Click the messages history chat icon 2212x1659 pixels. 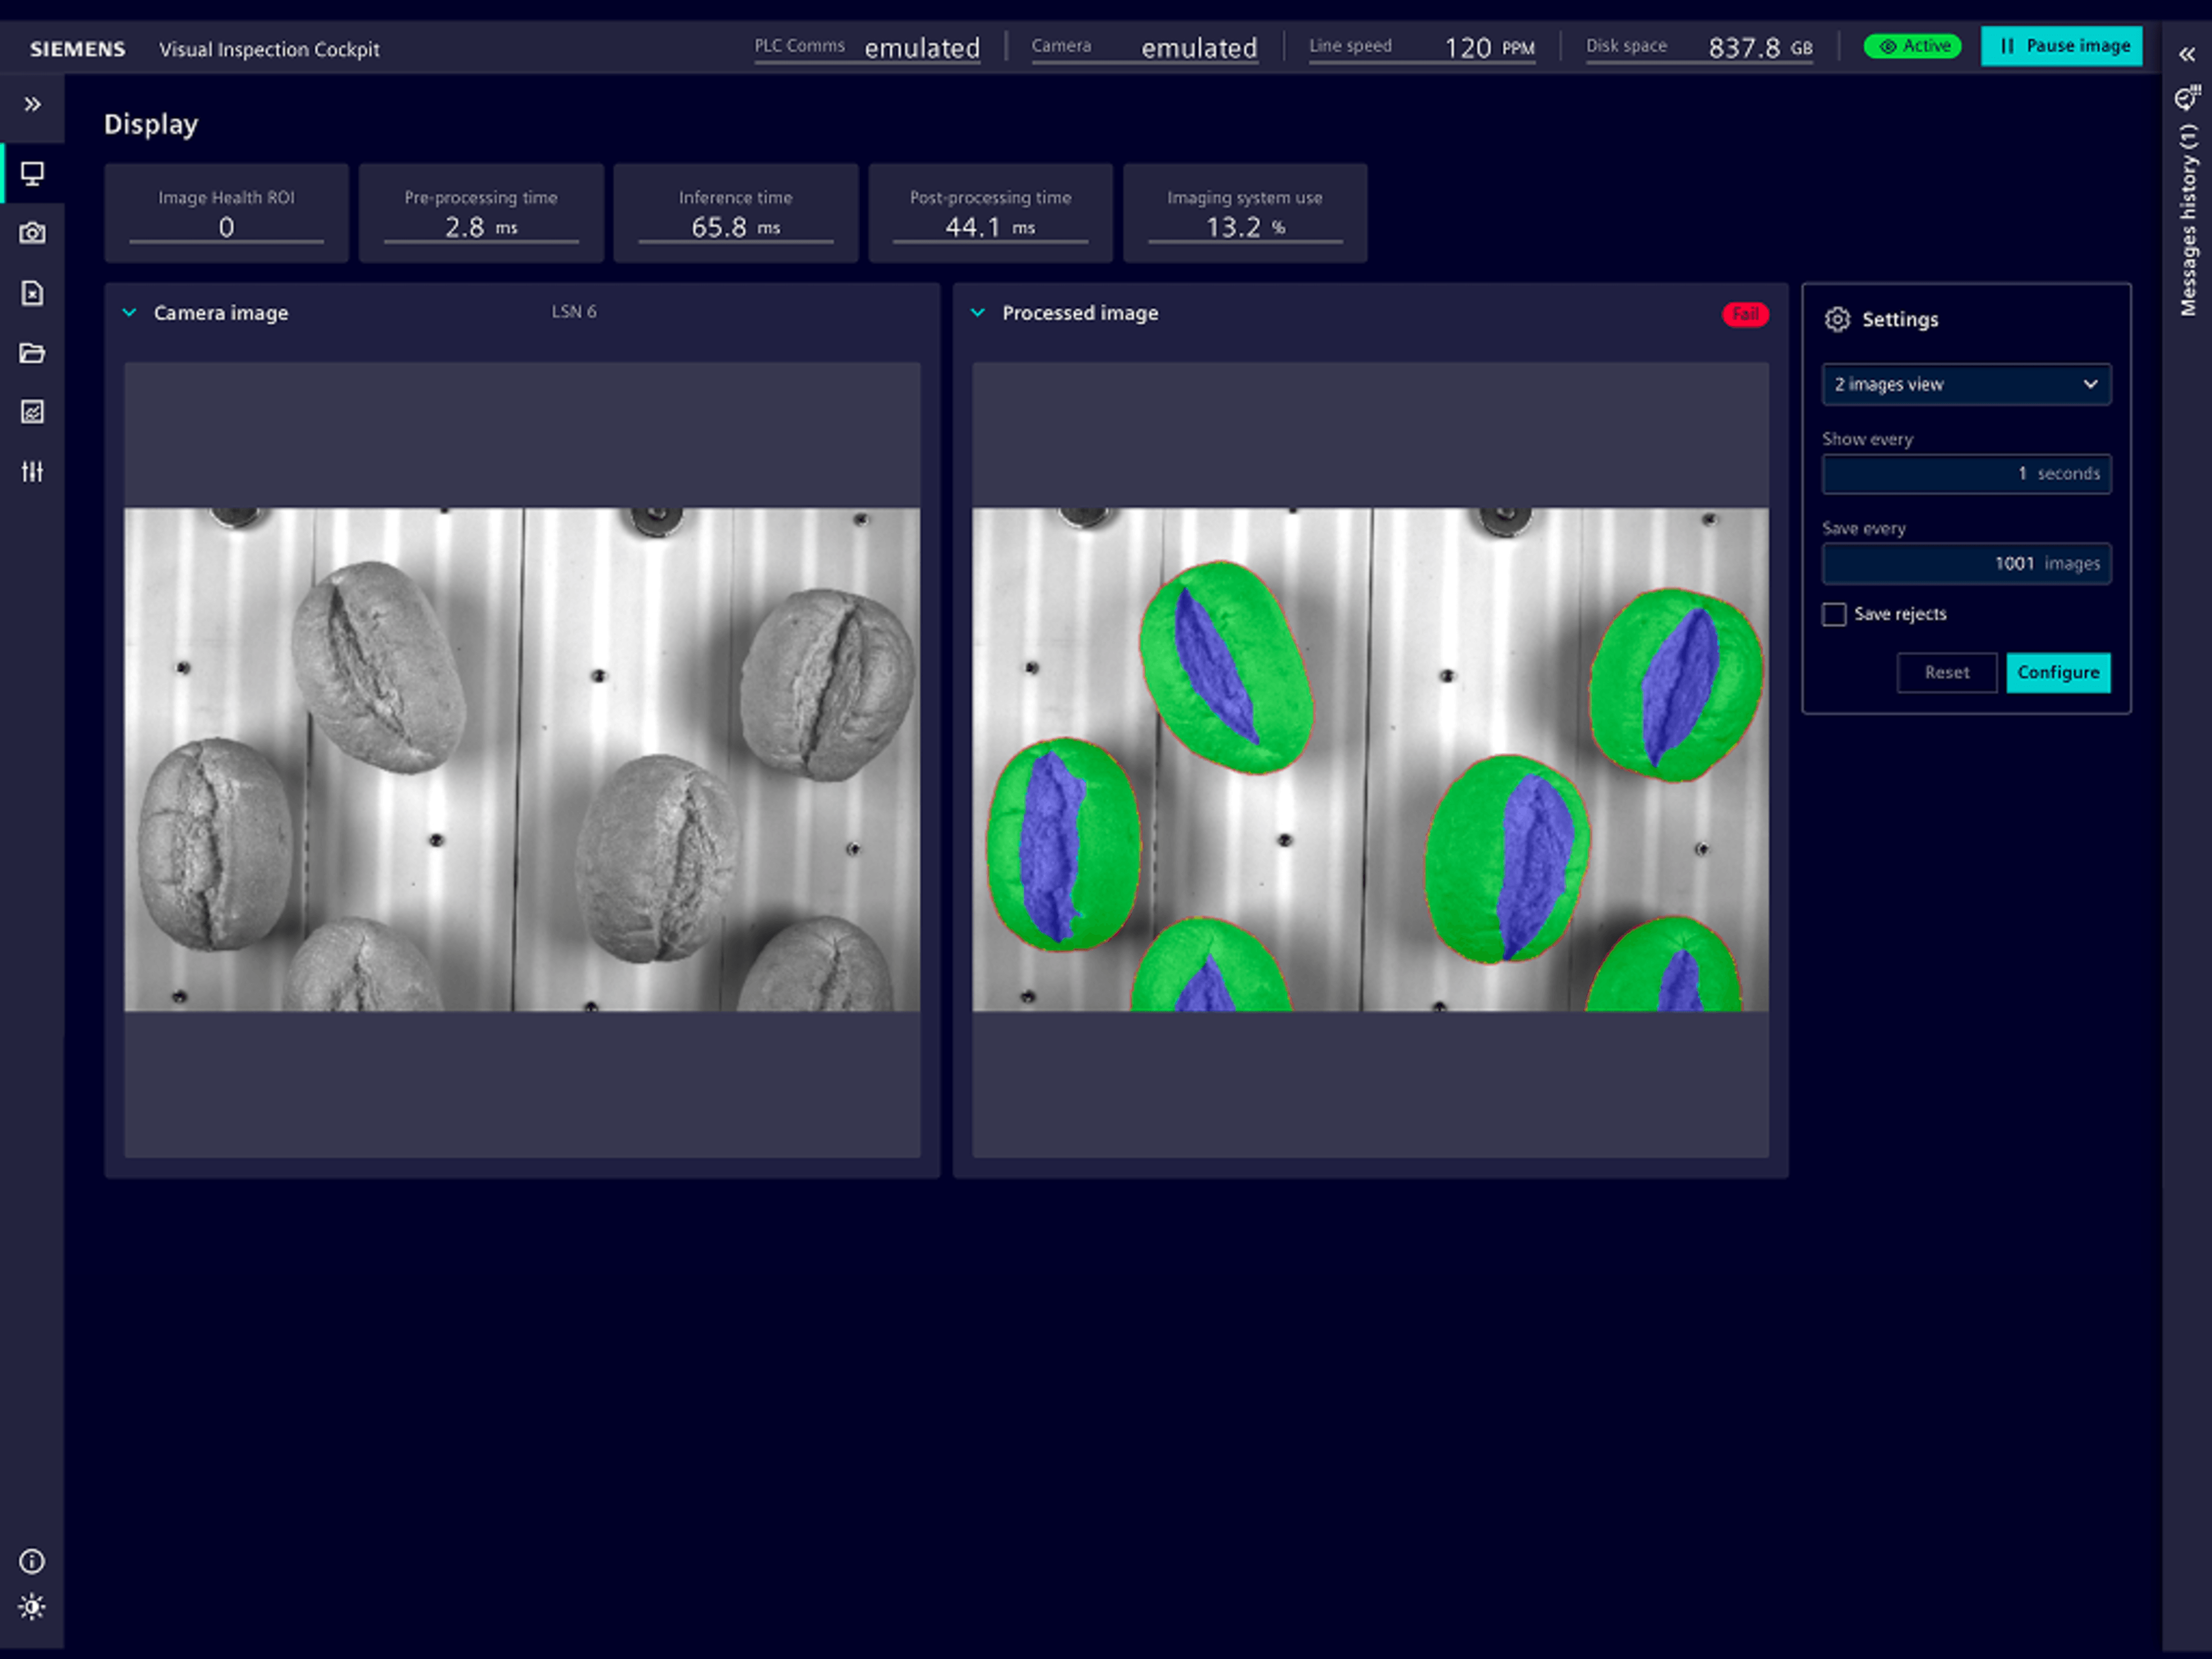[x=2187, y=98]
